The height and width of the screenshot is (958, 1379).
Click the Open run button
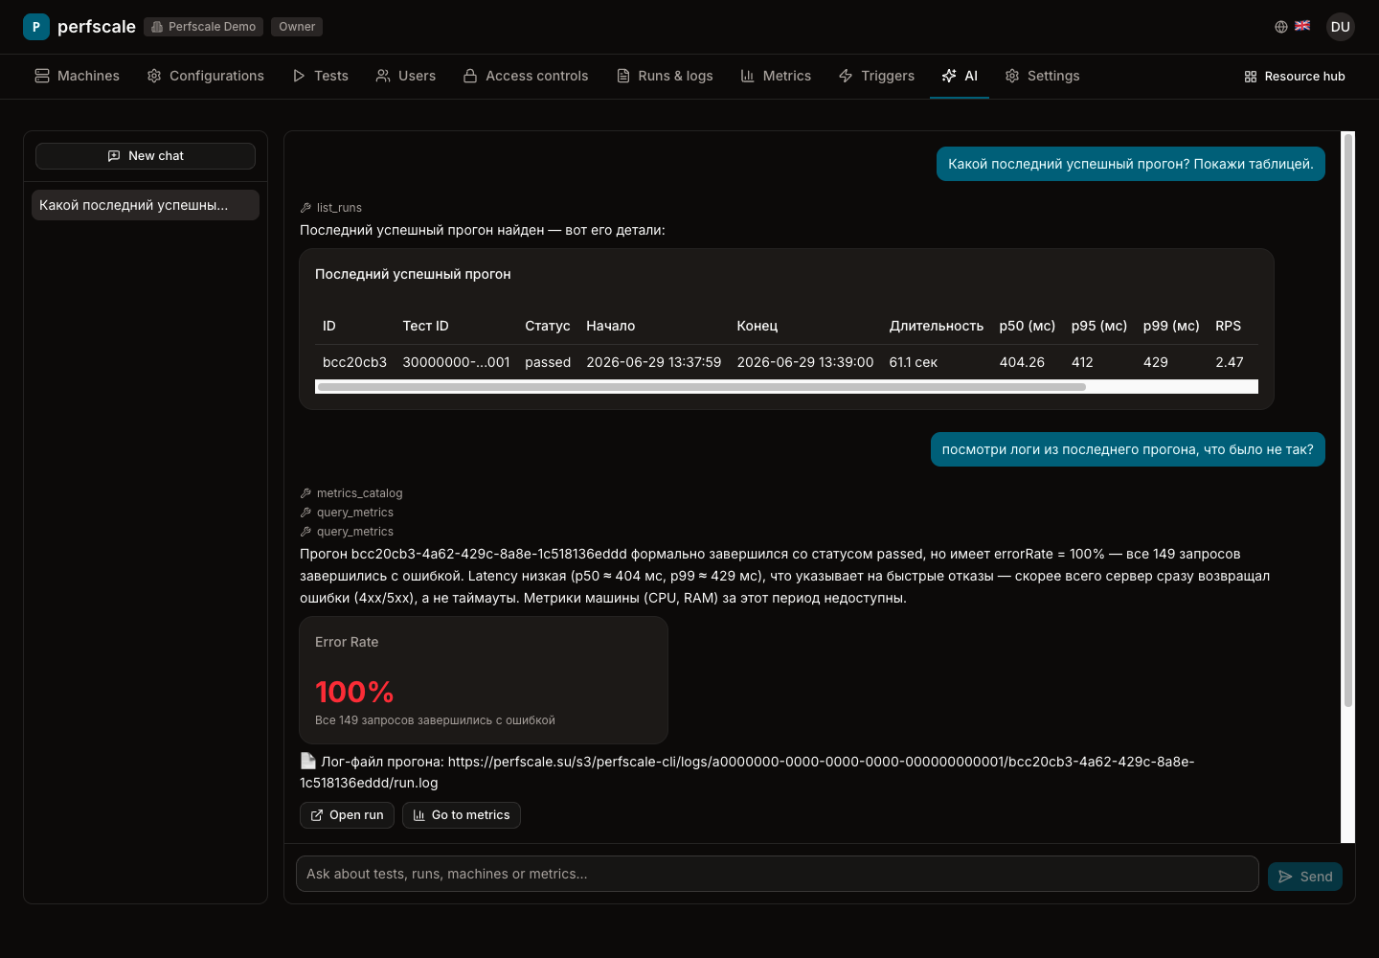click(x=347, y=815)
